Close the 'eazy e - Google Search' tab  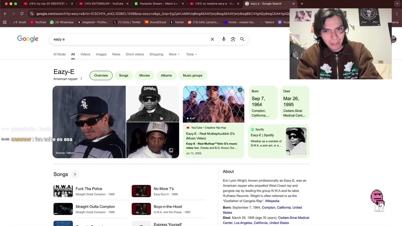[293, 4]
